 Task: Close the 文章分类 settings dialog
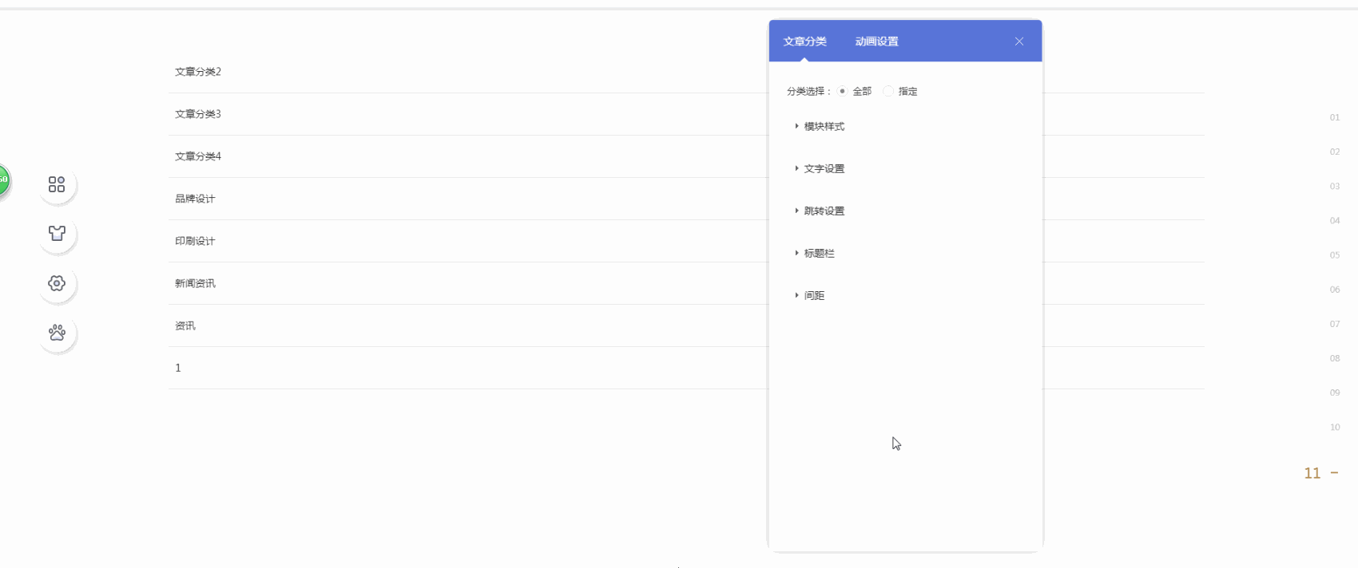[x=1019, y=41]
